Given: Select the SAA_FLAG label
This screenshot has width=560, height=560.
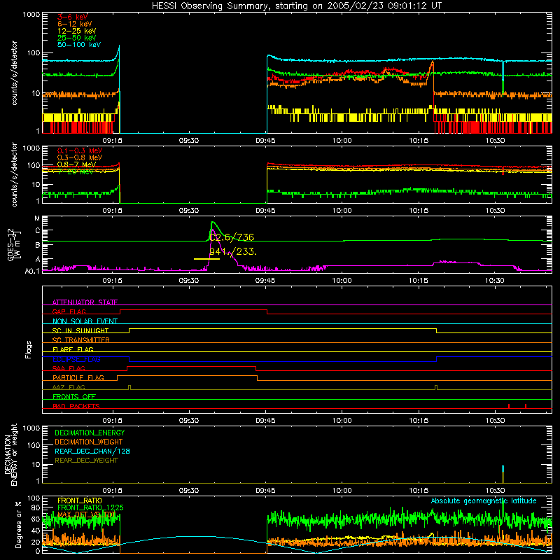Looking at the screenshot, I should coord(69,368).
